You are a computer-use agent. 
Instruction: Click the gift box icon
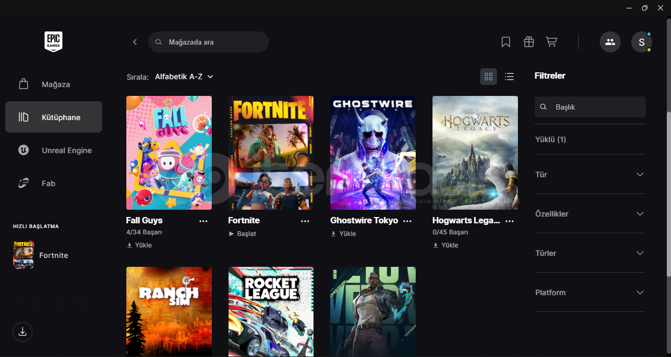528,42
